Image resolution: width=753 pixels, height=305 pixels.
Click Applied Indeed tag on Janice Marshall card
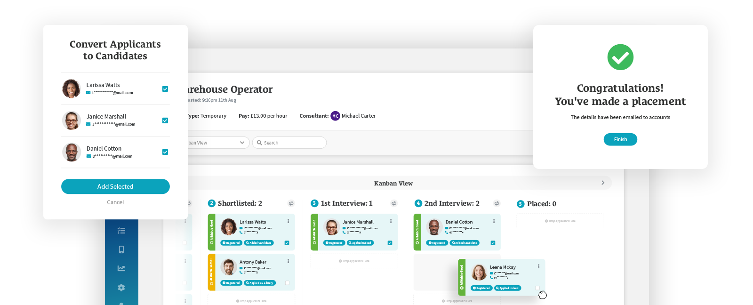coord(360,243)
